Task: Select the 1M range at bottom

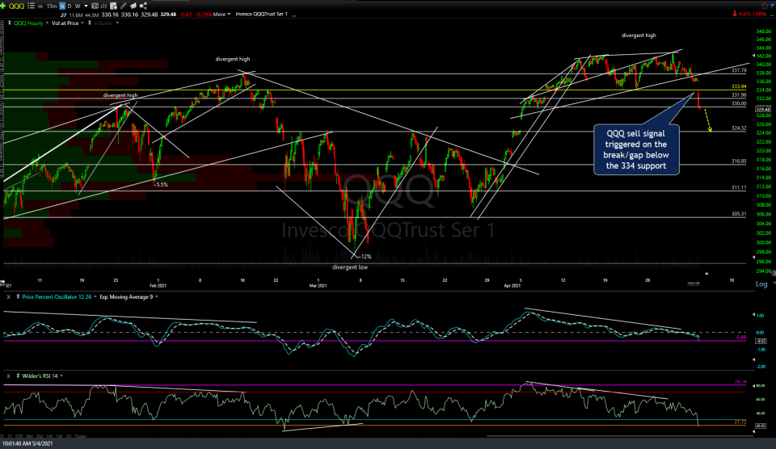Action: pyautogui.click(x=49, y=436)
